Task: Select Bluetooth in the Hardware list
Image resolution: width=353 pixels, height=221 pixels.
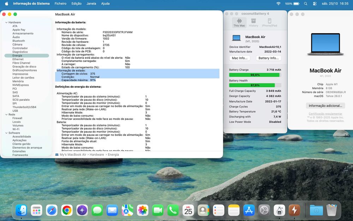Action: click(x=19, y=41)
